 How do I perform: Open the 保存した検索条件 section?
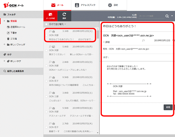click(22, 71)
